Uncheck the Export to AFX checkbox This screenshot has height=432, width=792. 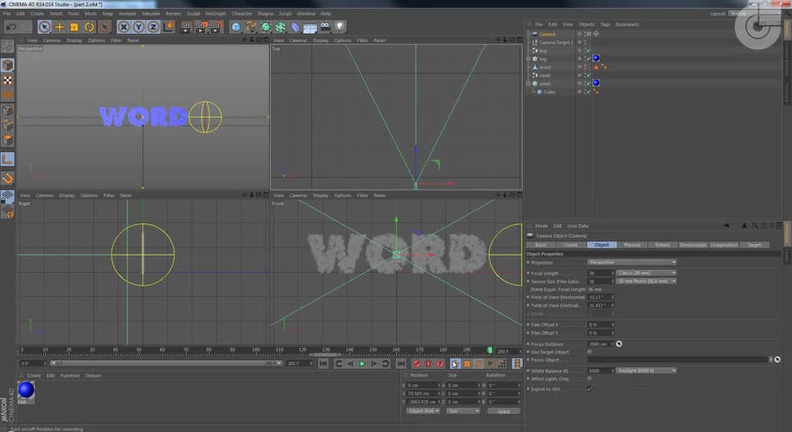click(x=589, y=389)
